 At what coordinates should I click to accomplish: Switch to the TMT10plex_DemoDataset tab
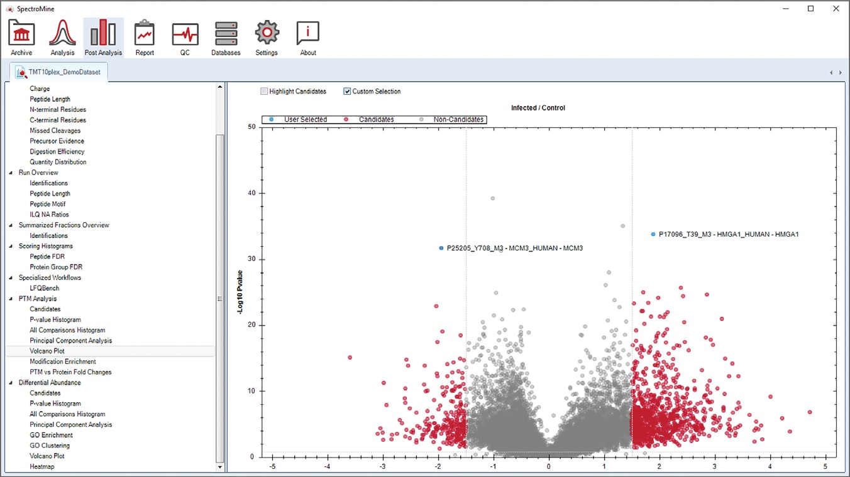click(59, 72)
